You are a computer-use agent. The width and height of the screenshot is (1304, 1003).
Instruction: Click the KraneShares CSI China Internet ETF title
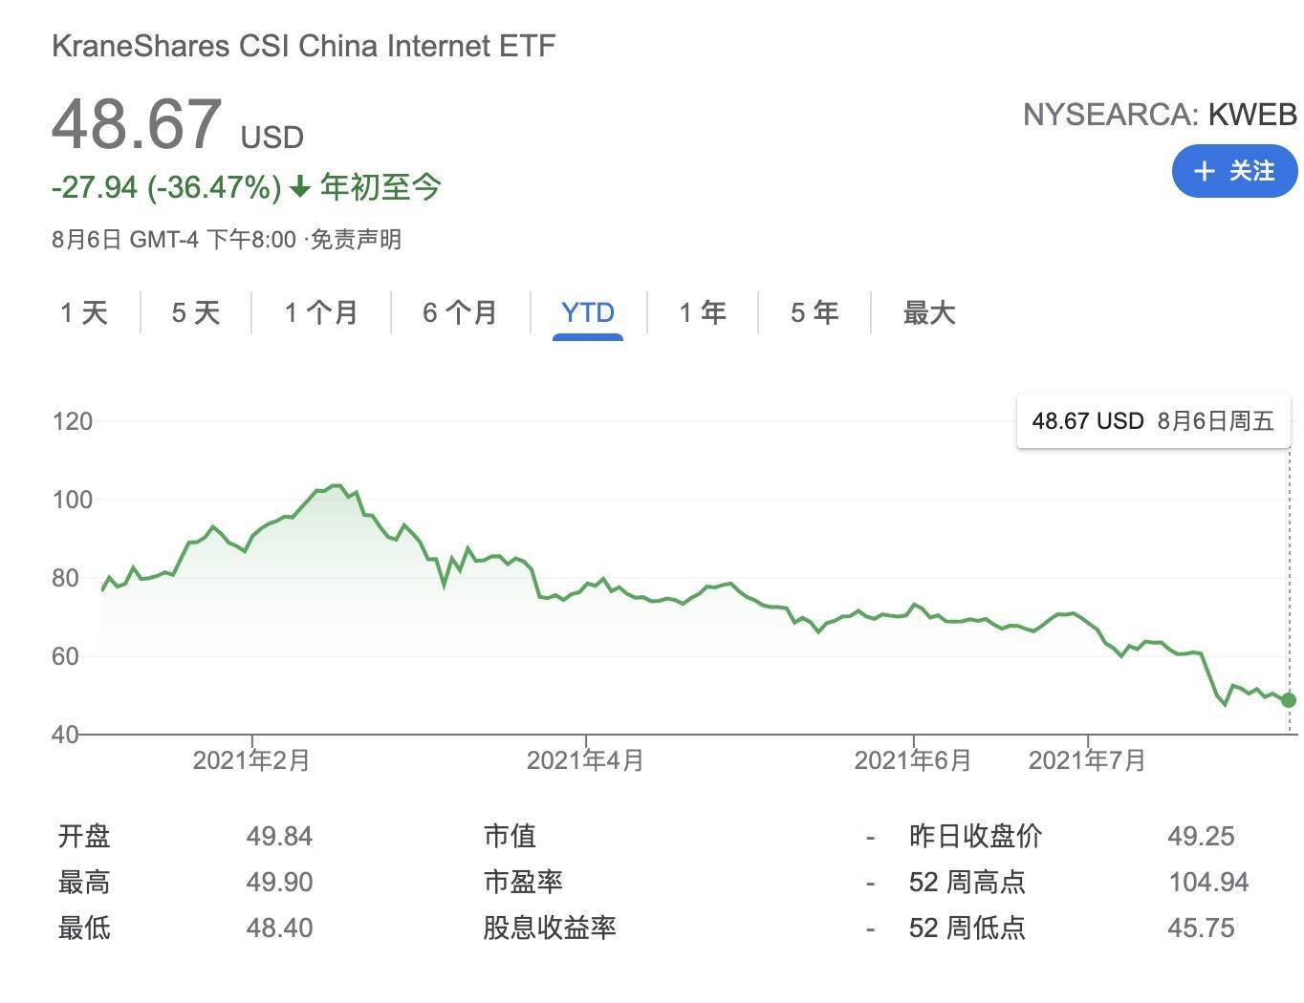[303, 44]
